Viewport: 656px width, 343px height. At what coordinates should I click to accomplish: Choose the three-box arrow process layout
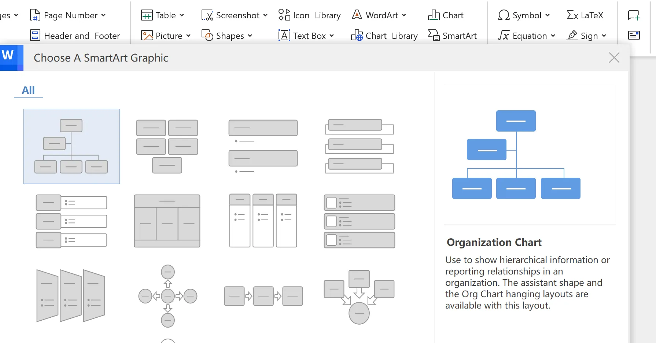click(x=263, y=296)
